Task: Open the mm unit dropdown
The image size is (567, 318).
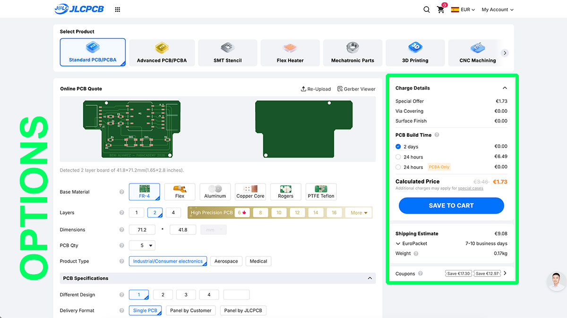Action: pos(214,230)
